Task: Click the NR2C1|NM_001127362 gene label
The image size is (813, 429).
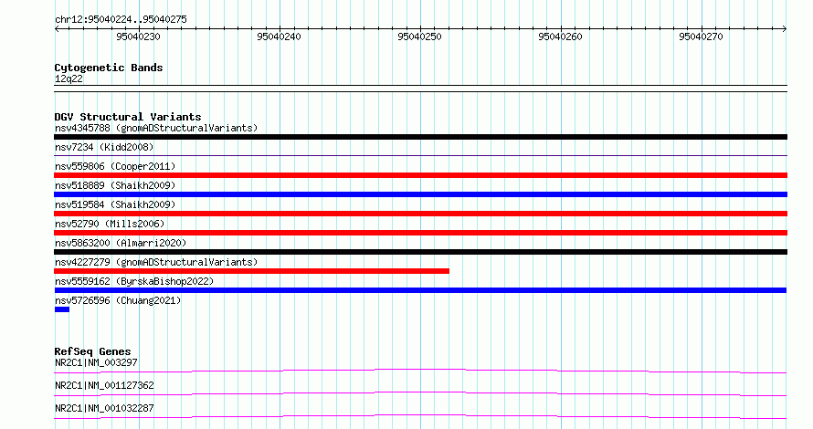Action: pyautogui.click(x=104, y=385)
